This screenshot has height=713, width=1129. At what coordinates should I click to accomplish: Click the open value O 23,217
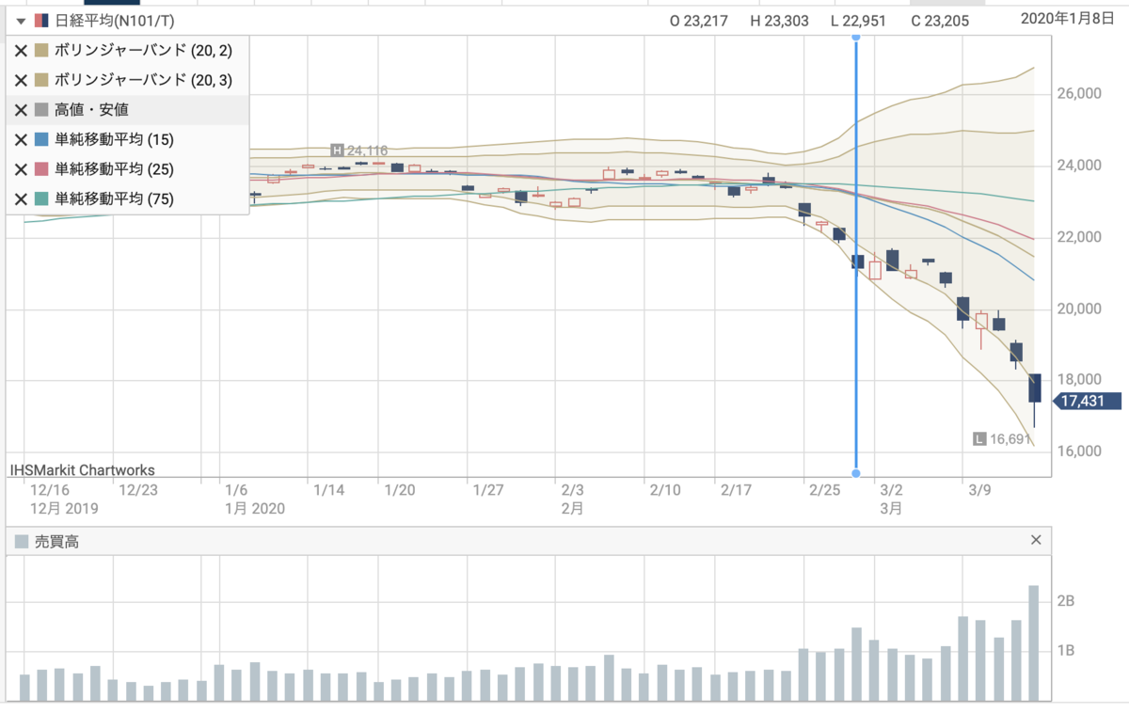coord(698,21)
